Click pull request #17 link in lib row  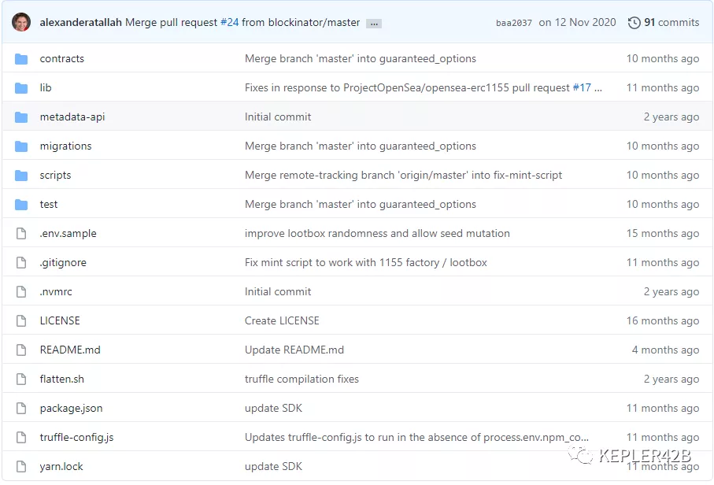tap(582, 88)
